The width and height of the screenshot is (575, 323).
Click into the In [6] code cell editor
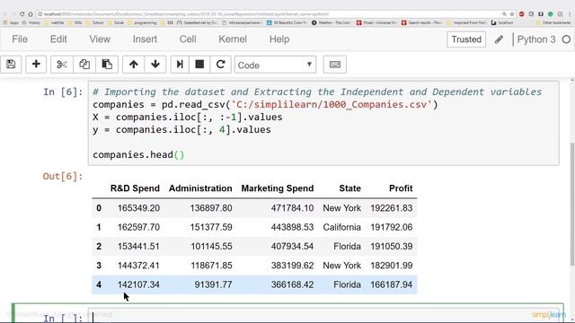coord(323,123)
